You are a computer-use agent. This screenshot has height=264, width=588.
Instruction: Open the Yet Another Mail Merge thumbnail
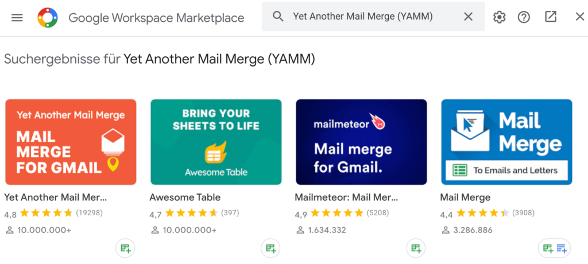coord(71,142)
